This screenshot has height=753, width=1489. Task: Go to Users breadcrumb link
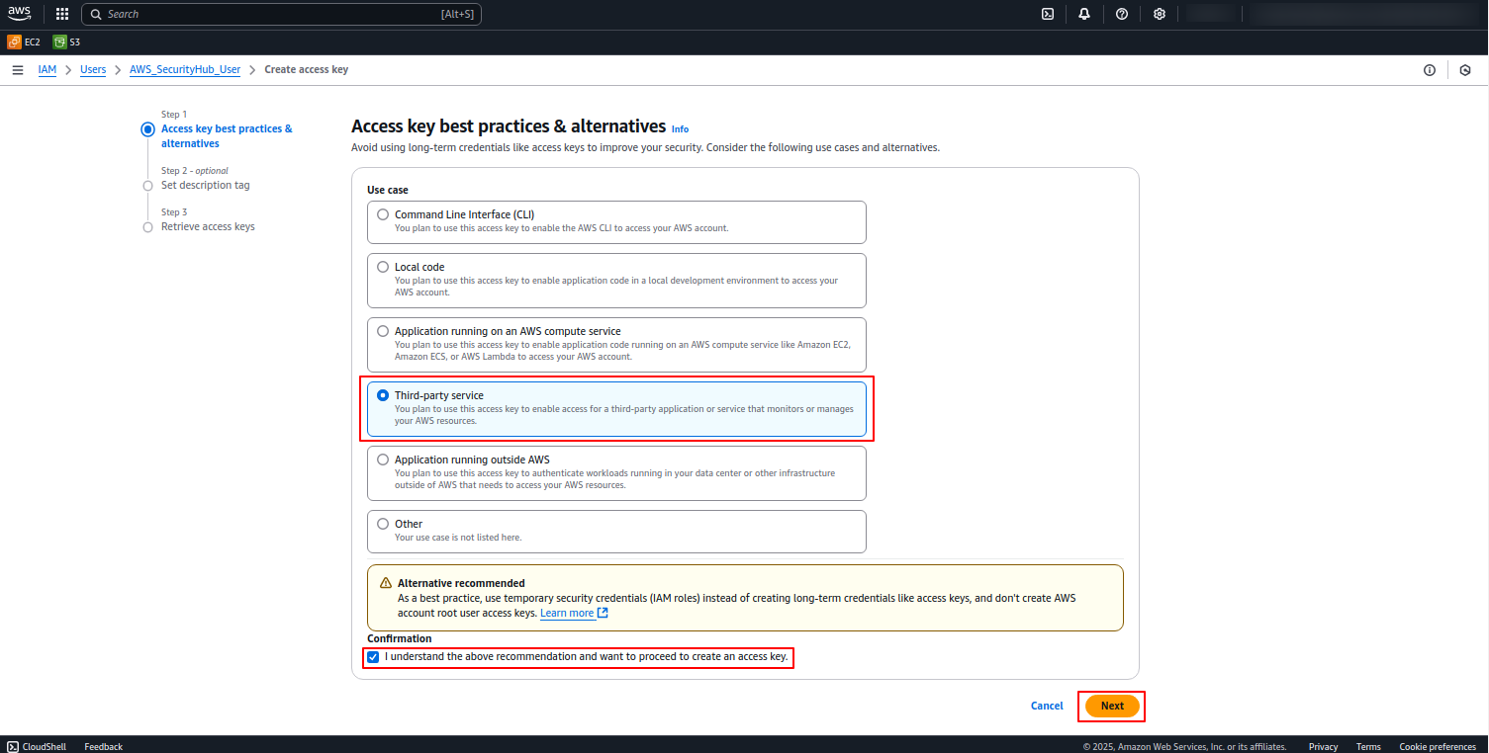[93, 70]
